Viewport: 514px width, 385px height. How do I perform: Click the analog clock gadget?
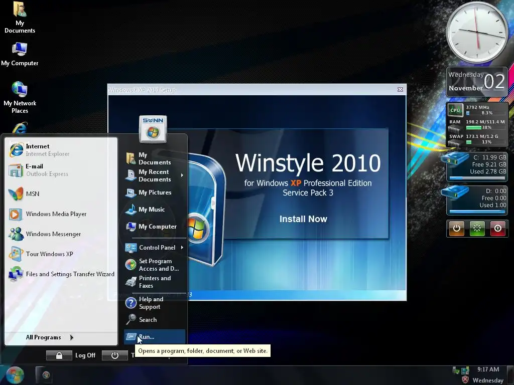click(477, 32)
